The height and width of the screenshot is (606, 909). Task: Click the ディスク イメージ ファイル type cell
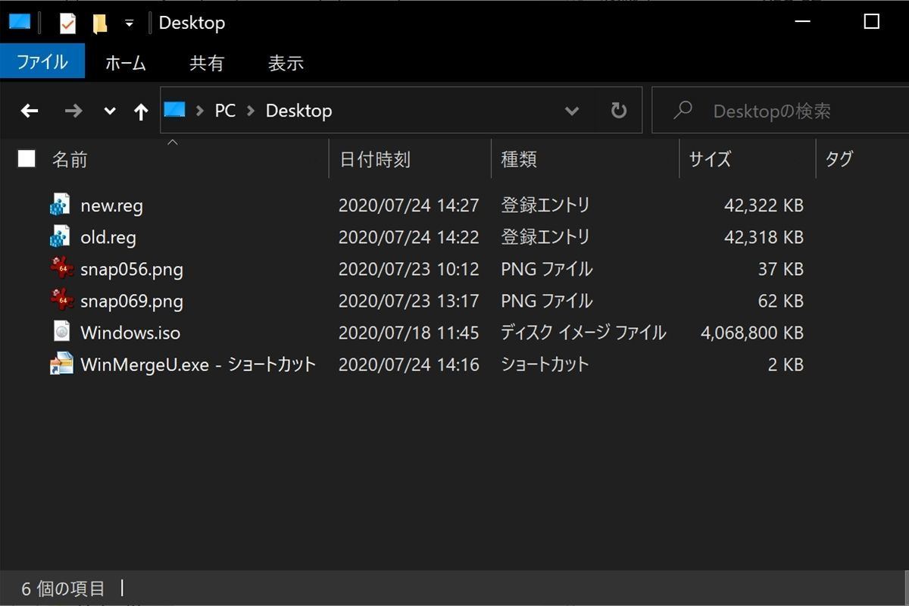[583, 333]
